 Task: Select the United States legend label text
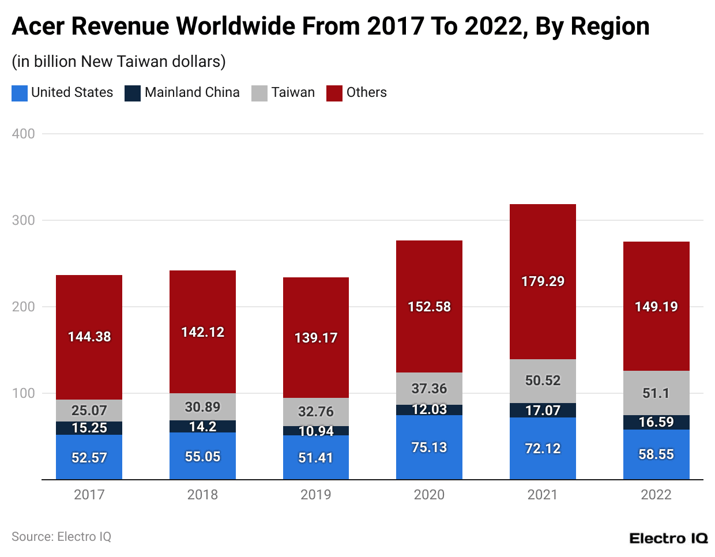point(73,93)
